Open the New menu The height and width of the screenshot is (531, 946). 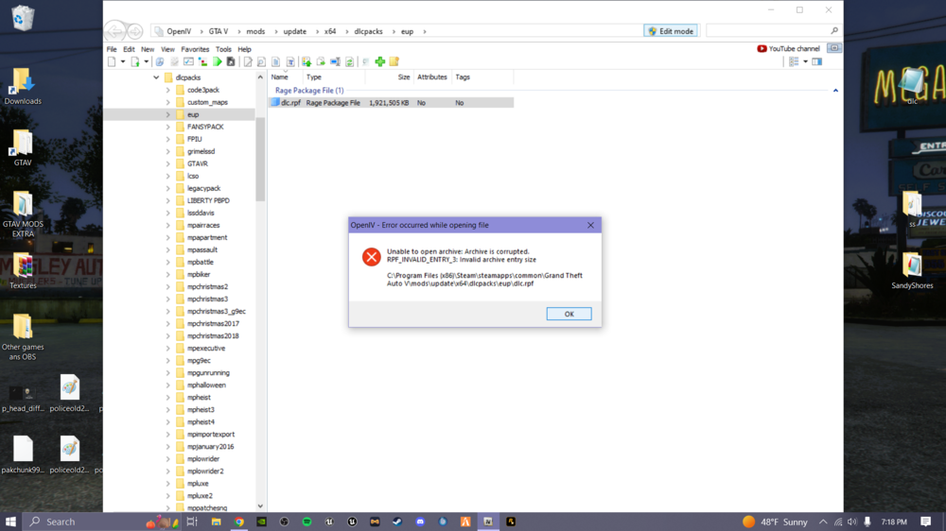tap(148, 49)
